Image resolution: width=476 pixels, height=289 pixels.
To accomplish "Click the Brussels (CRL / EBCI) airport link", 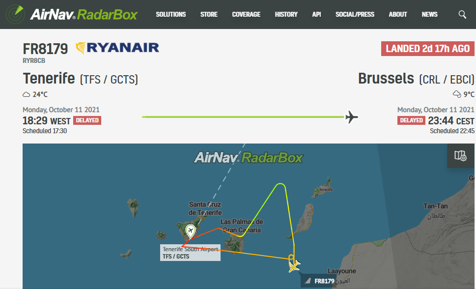I will click(416, 79).
